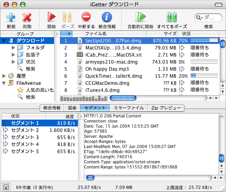The height and width of the screenshot is (192, 226).
Task: Click header panel vertical scrollbar thumb
Action: [222, 158]
